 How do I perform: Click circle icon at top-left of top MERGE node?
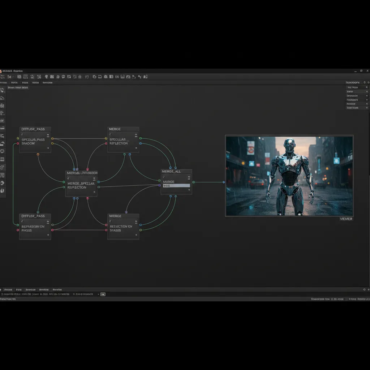pyautogui.click(x=110, y=134)
